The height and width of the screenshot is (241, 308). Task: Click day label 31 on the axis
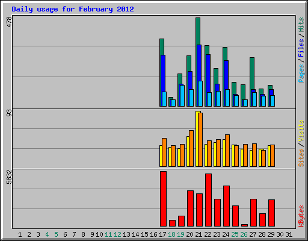[289, 234]
